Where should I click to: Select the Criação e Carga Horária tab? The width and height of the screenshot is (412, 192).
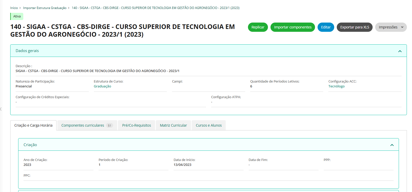[x=33, y=125]
